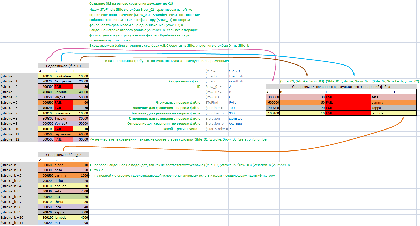Select the меньше relation value
This screenshot has width=420, height=226.
click(236, 118)
